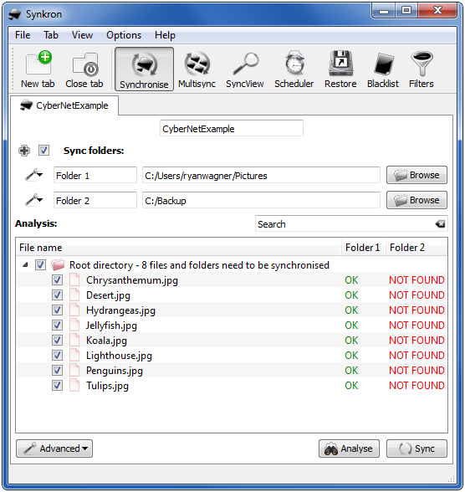Image resolution: width=465 pixels, height=492 pixels.
Task: Click the Close tab toolbar icon
Action: point(84,69)
